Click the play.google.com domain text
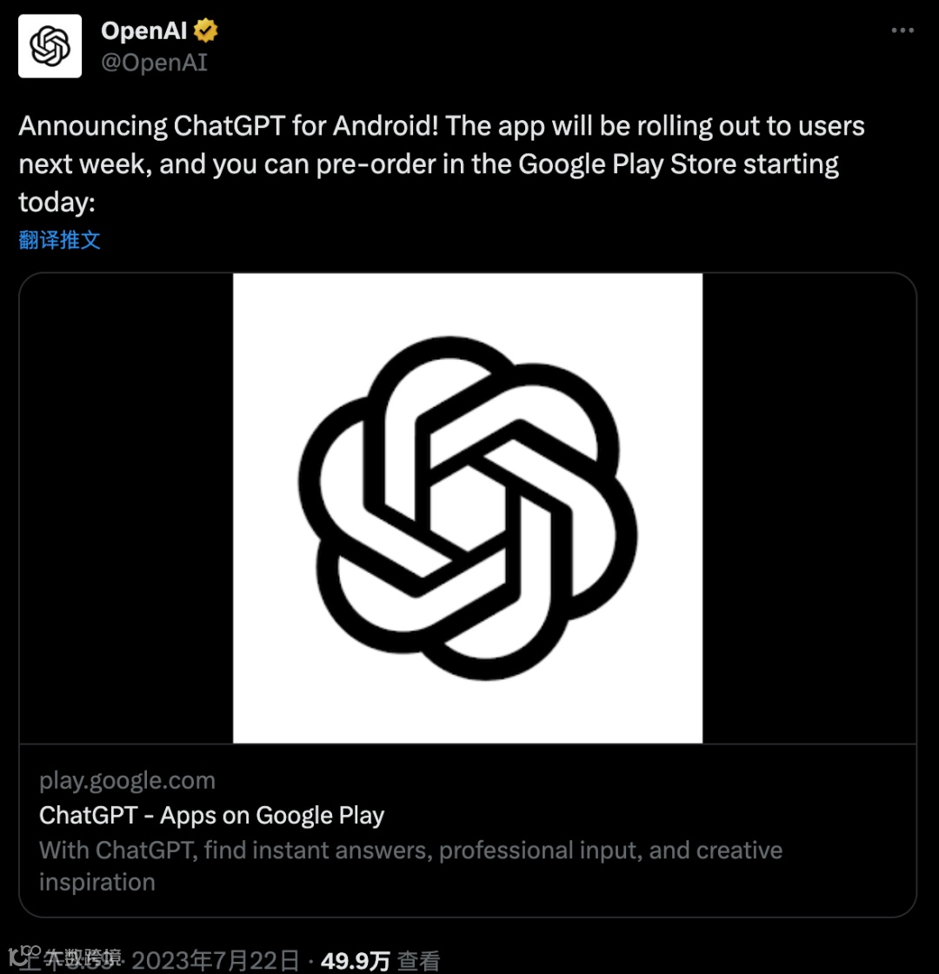This screenshot has height=974, width=939. [127, 780]
